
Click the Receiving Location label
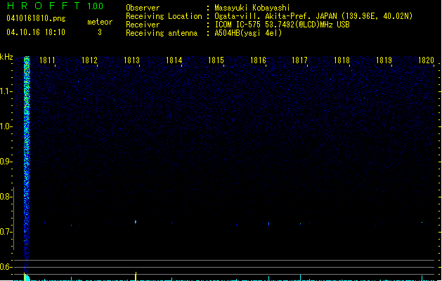[164, 16]
